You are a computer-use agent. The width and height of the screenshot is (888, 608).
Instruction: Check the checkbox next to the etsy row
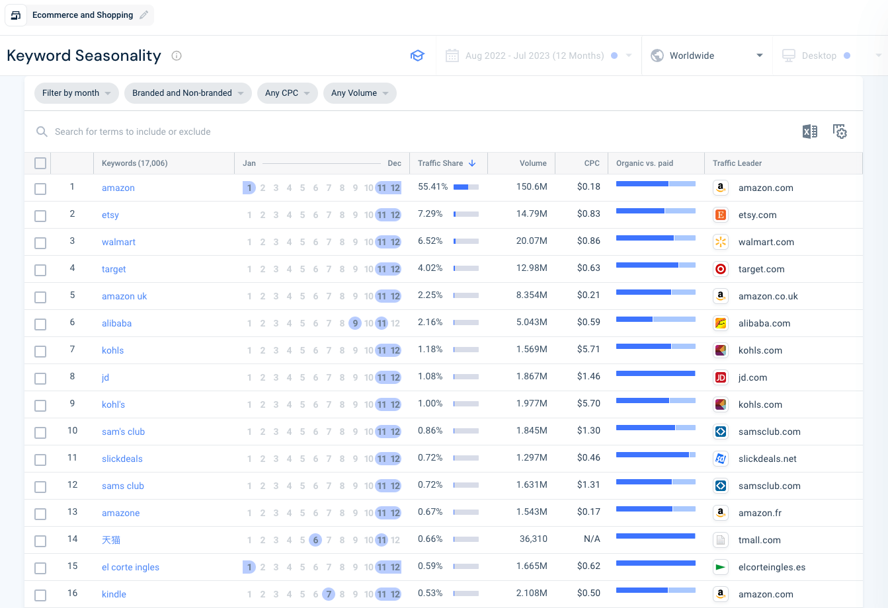coord(40,215)
